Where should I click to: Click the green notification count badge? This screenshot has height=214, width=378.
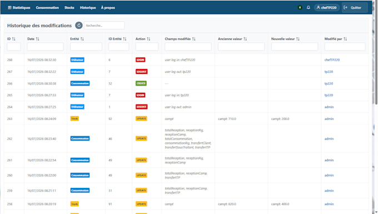(300, 7)
